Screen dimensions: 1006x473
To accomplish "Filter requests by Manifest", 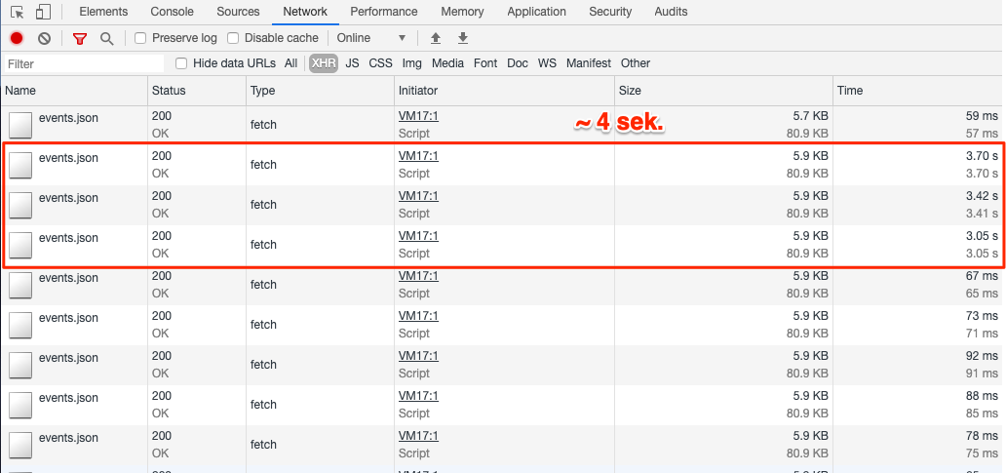I will pos(589,63).
